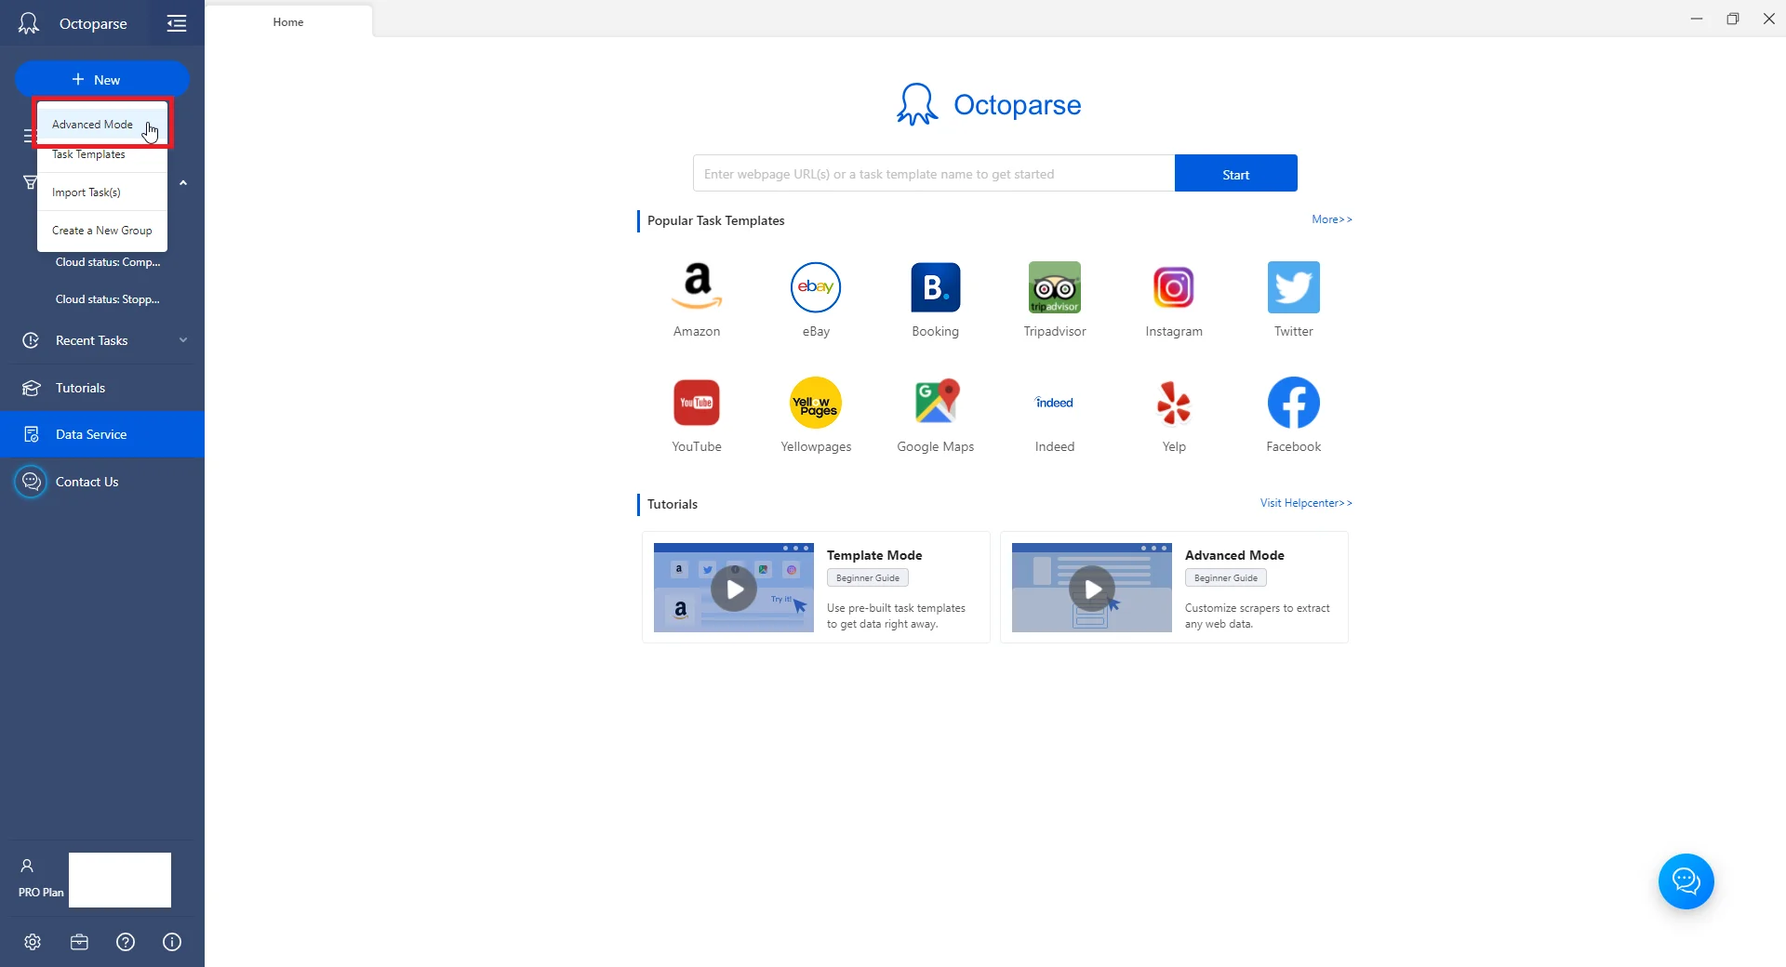
Task: Open the toolbox icon in sidebar footer
Action: pyautogui.click(x=79, y=942)
